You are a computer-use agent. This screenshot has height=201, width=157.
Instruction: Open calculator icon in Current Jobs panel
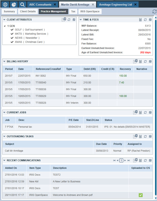click(x=140, y=112)
